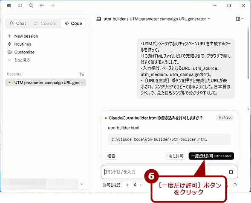This screenshot has width=251, height=203.
Task: Expand もっと見る in the sidebar
Action: [x=19, y=60]
